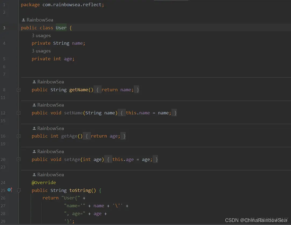Screen dimensions: 291x225
Task: Click line number 24 in the gutter
Action: tap(3, 182)
